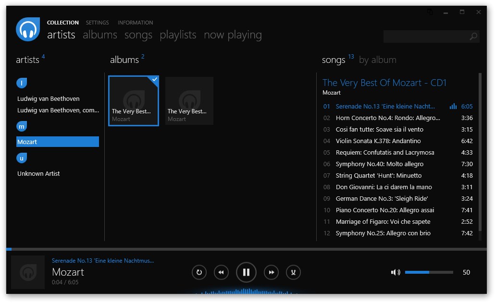
Task: Click the now-playing album art thumbnail
Action: [x=28, y=272]
